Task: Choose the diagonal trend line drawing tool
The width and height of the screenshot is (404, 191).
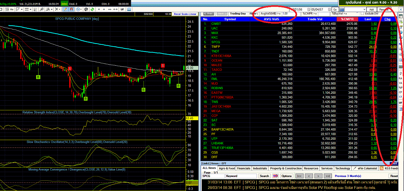Action: coord(18,9)
